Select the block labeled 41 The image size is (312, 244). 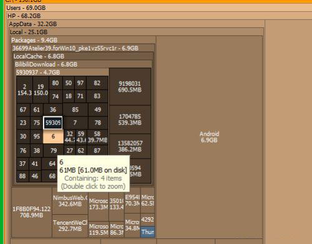click(x=35, y=164)
